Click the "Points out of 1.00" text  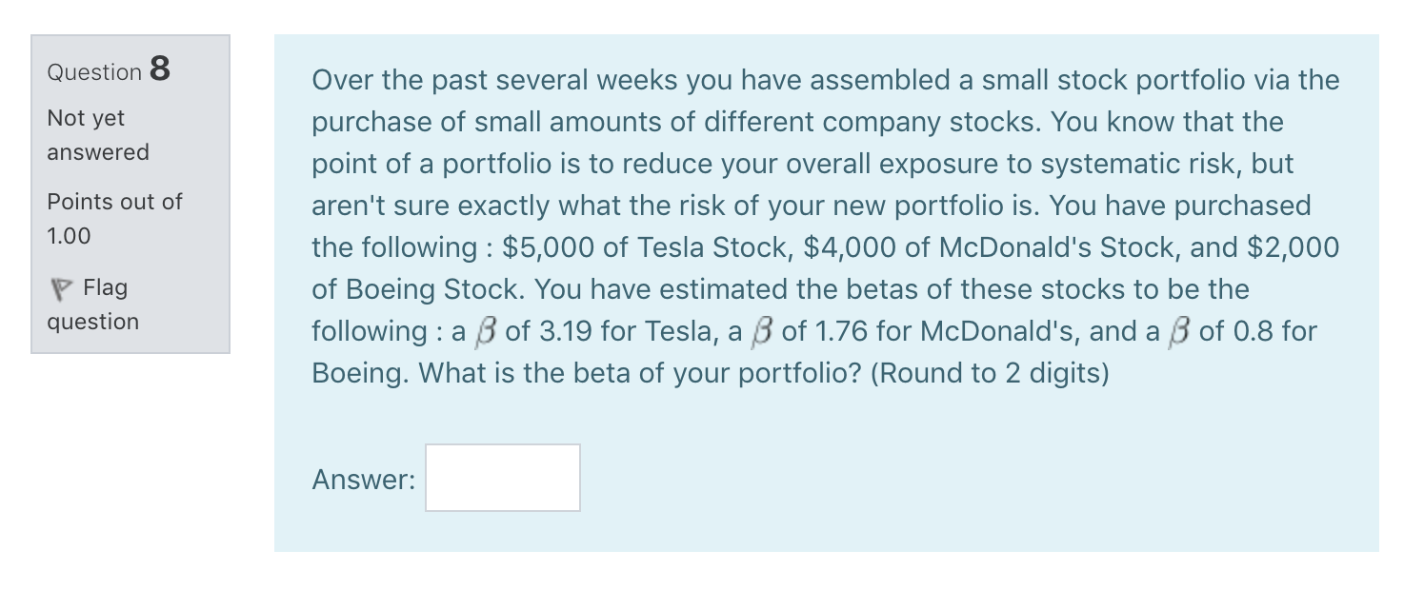coord(113,218)
